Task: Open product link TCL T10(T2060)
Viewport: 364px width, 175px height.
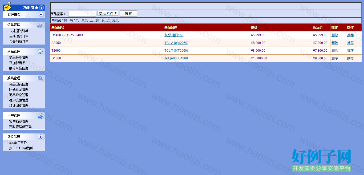Action: pos(176,51)
